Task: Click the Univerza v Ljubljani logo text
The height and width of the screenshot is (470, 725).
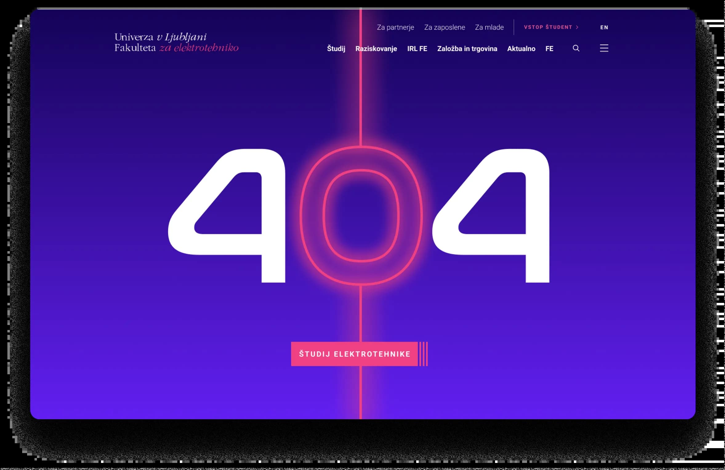Action: [160, 37]
